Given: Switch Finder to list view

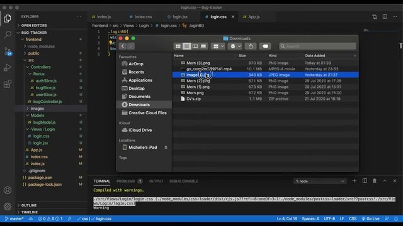Looking at the screenshot, I should pos(186,46).
